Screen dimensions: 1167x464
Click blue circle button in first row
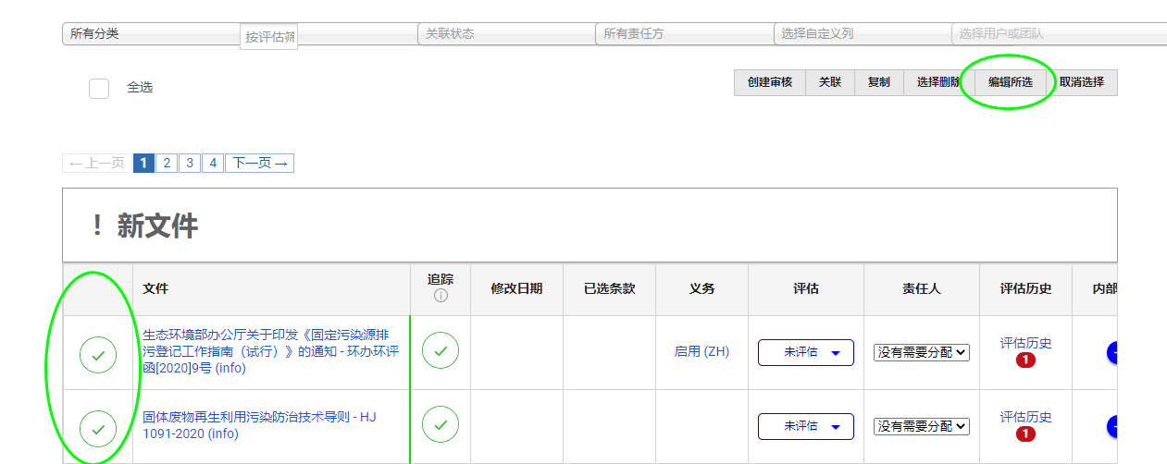1112,352
